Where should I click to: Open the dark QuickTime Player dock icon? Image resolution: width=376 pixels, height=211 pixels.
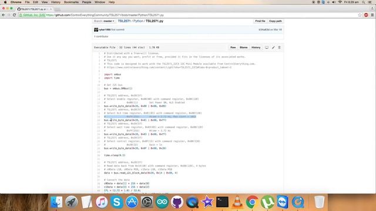click(192, 202)
